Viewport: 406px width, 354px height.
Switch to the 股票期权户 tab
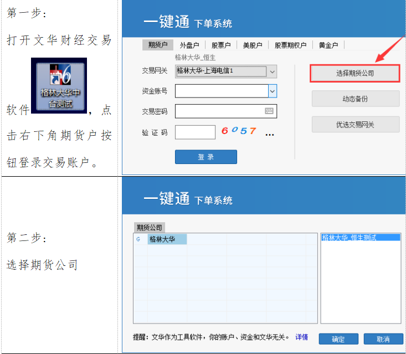291,45
